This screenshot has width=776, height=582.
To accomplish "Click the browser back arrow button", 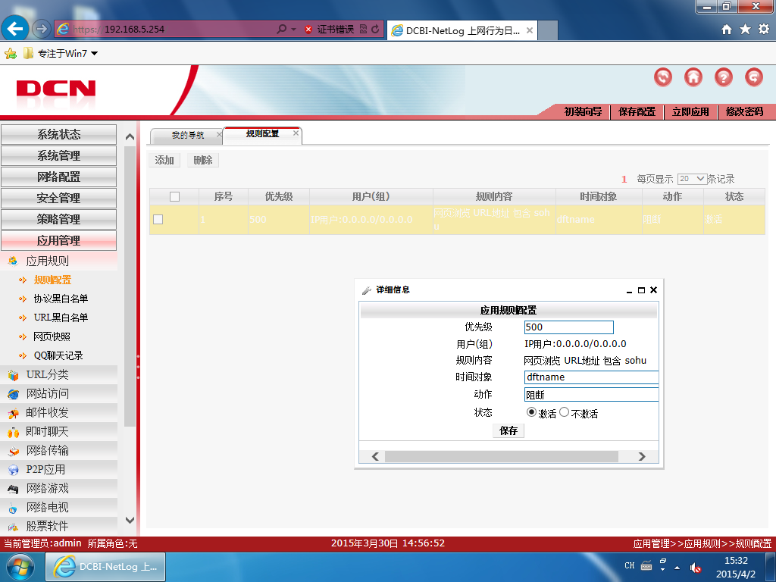I will tap(15, 30).
